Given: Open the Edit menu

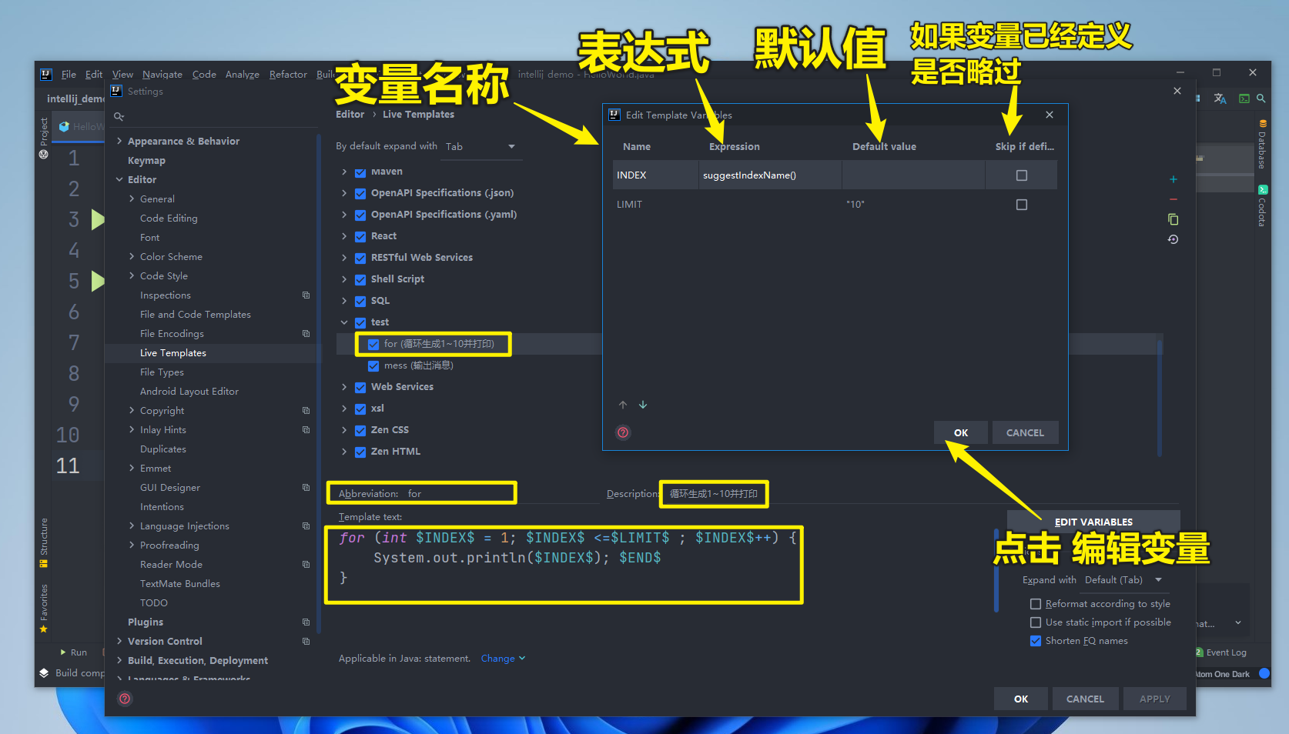Looking at the screenshot, I should [x=94, y=75].
